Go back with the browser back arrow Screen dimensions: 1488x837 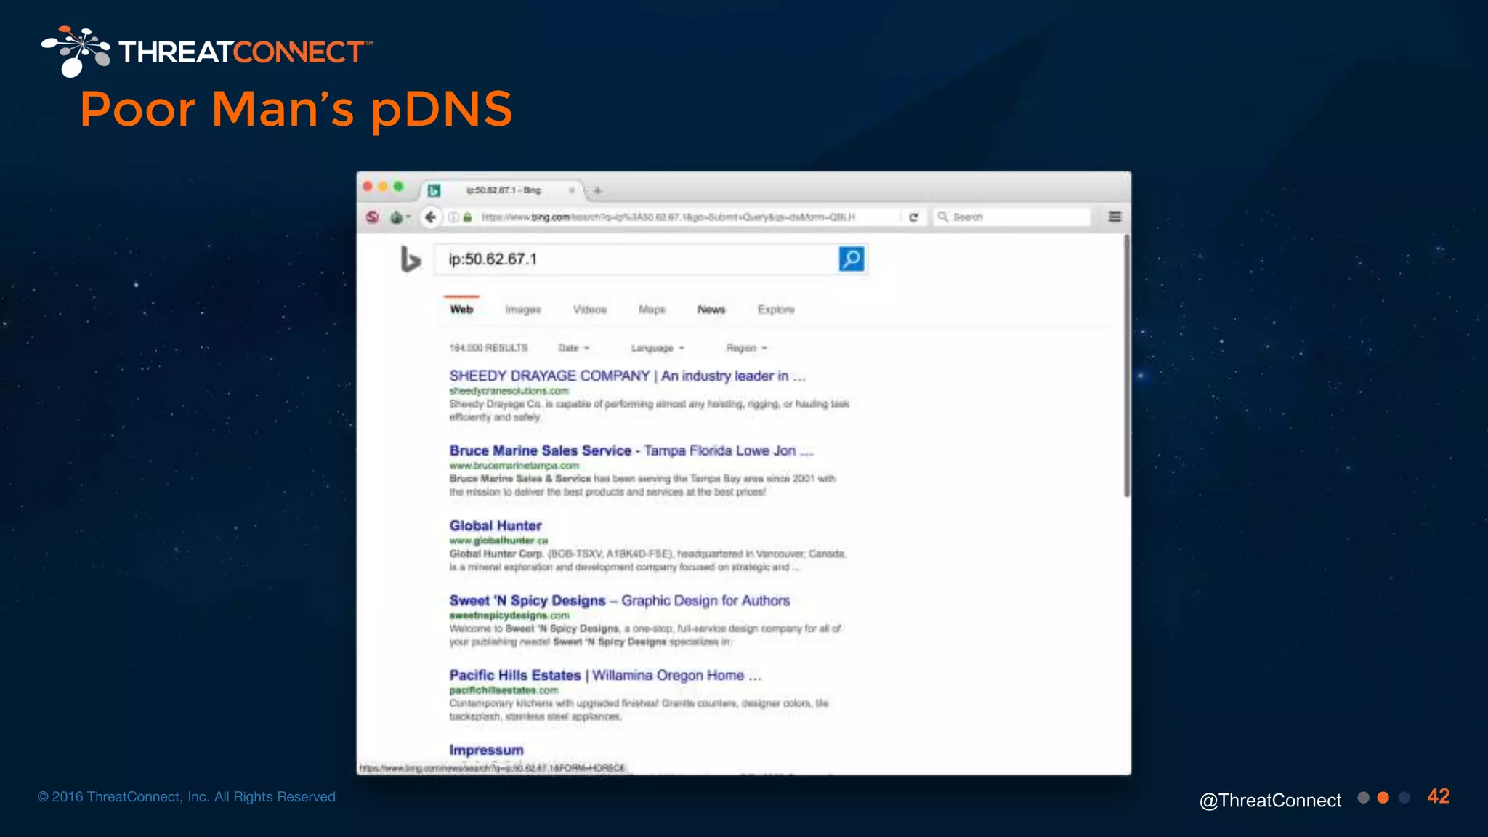[431, 217]
